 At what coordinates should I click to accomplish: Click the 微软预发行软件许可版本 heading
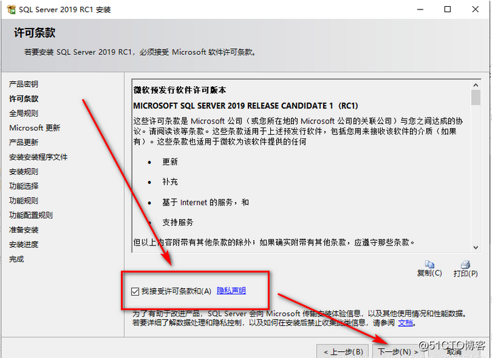tap(180, 90)
